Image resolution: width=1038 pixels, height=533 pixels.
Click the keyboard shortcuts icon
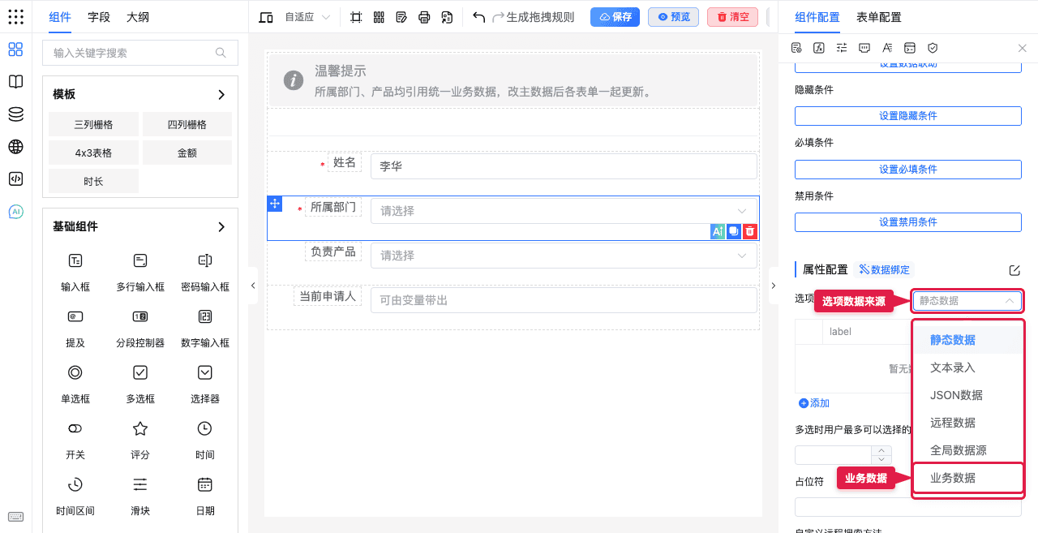[x=15, y=517]
